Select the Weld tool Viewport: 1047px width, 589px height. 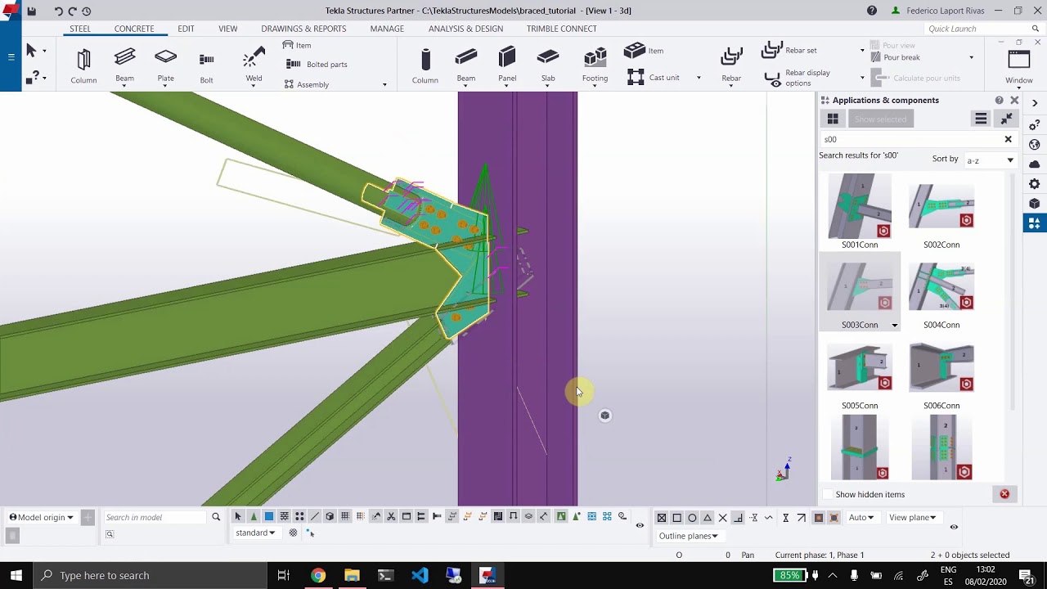click(x=254, y=65)
